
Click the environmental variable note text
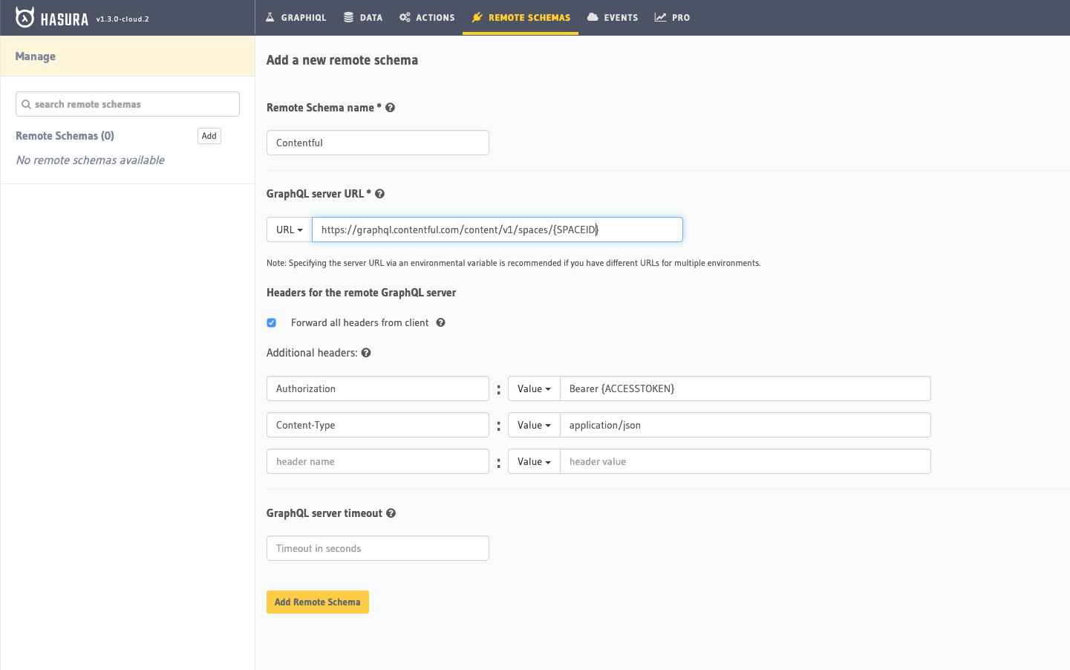[x=514, y=263]
